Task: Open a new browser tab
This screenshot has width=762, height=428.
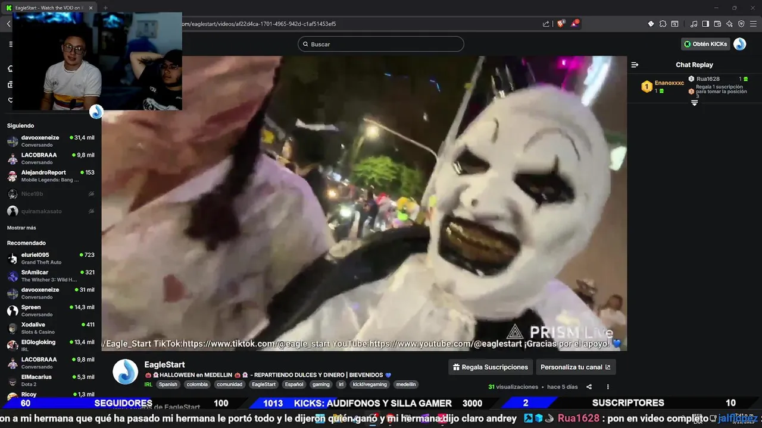Action: tap(105, 8)
